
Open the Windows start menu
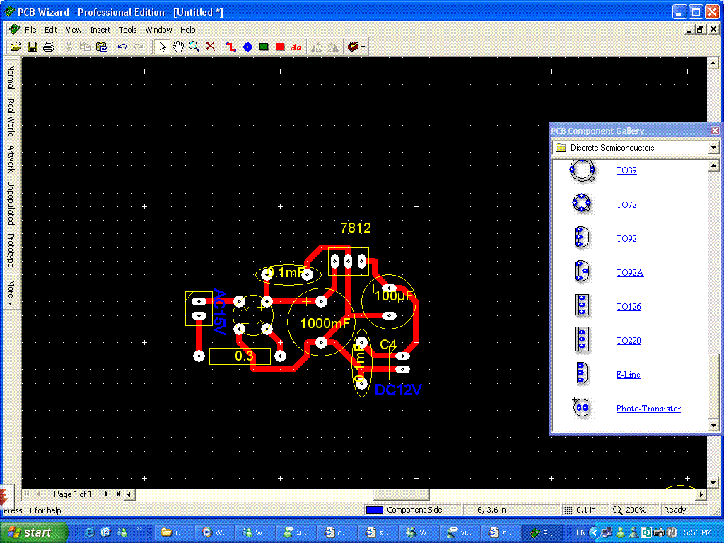pos(34,532)
